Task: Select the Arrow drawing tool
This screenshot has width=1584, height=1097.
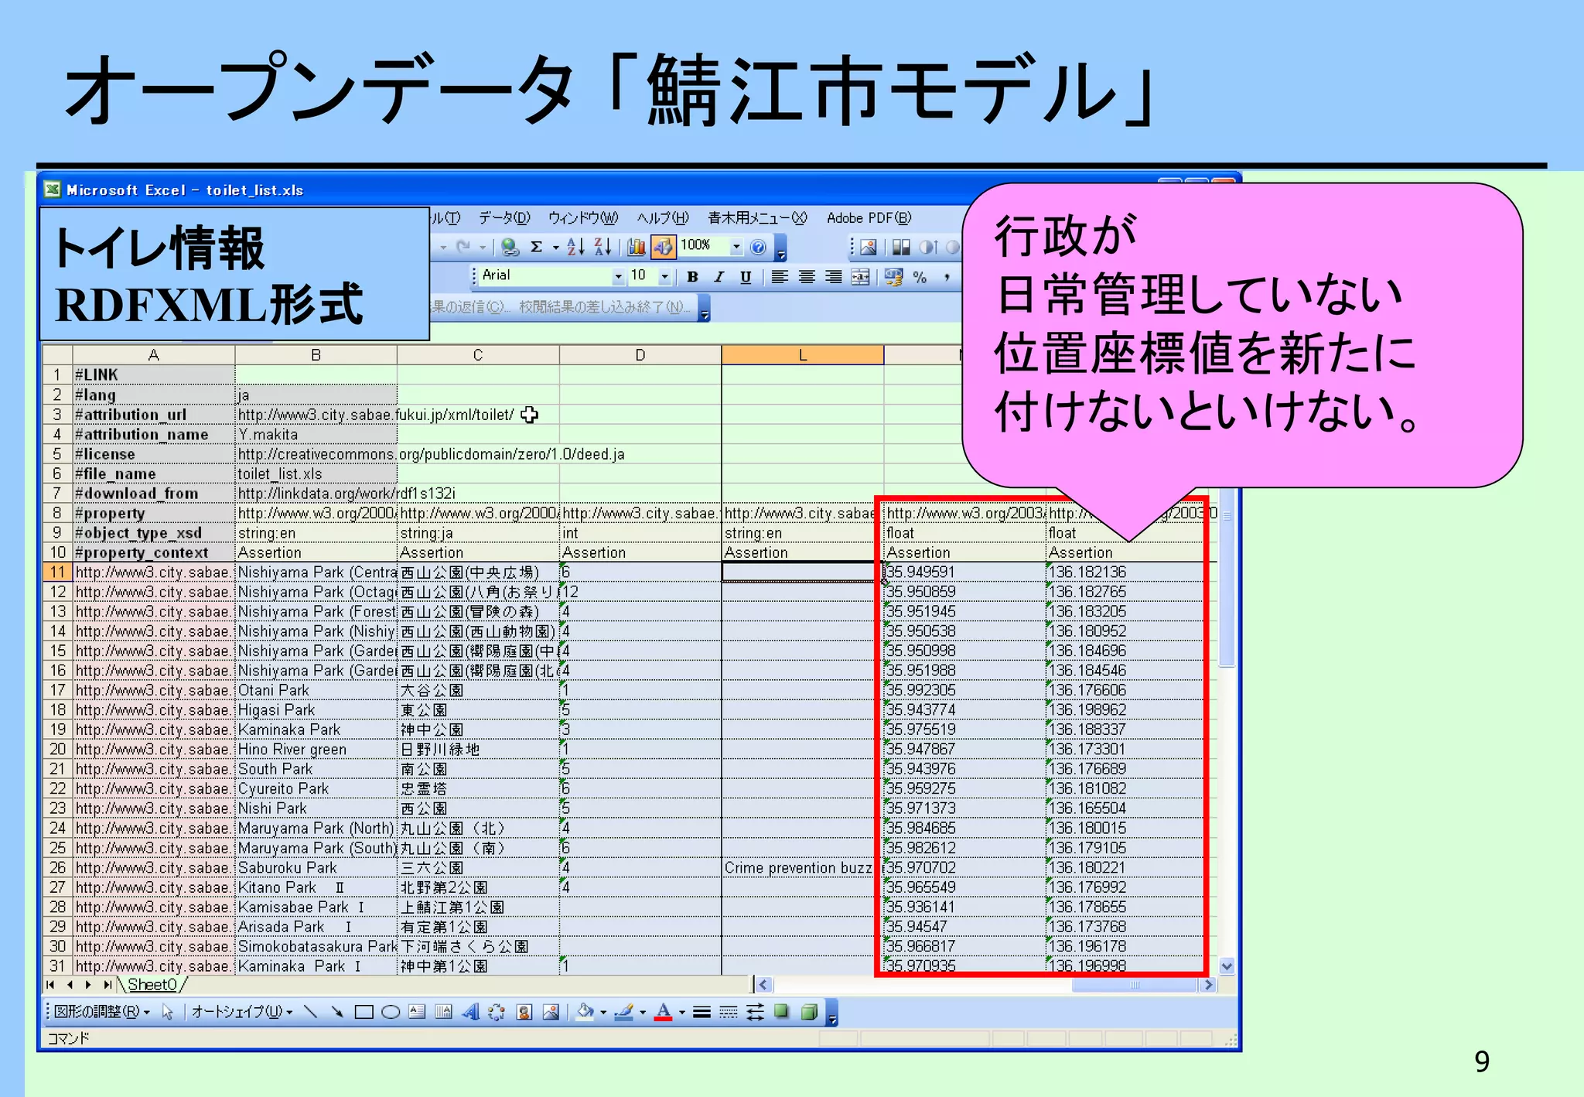Action: 337,1012
